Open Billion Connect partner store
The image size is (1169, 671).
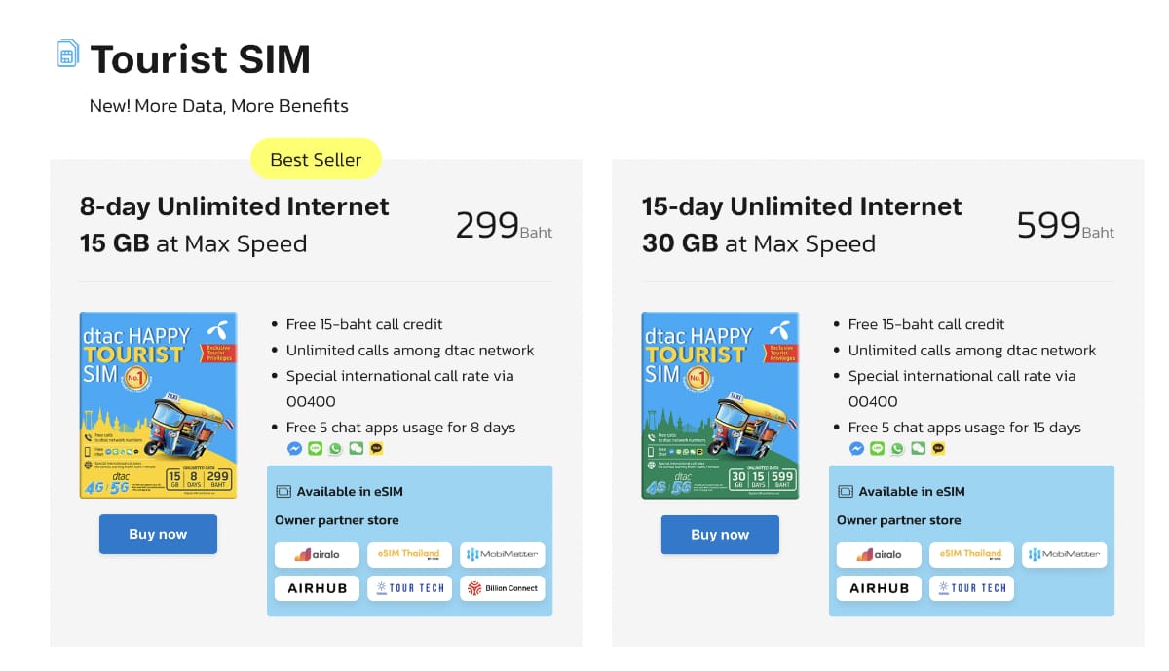(x=502, y=588)
